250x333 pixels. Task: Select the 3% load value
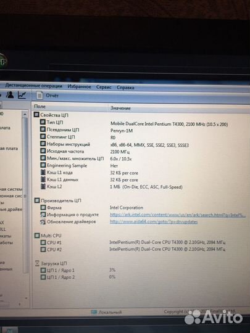112,270
